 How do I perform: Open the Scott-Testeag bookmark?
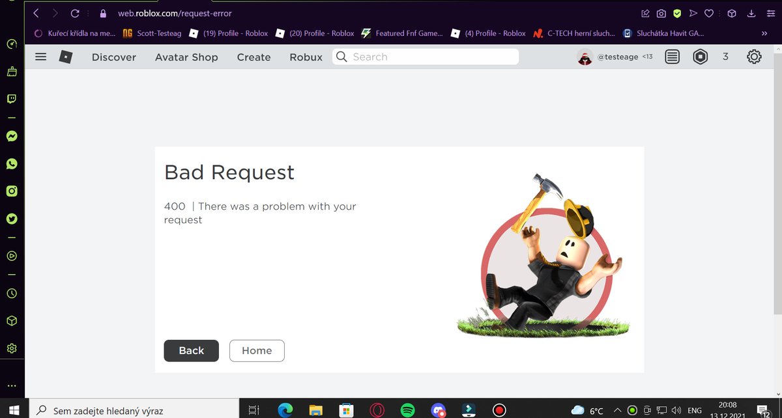coord(152,33)
